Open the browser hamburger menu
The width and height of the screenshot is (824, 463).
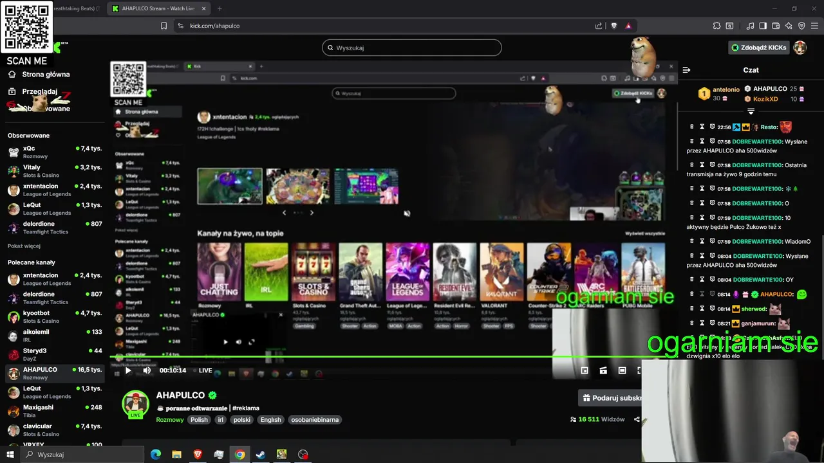coord(814,26)
